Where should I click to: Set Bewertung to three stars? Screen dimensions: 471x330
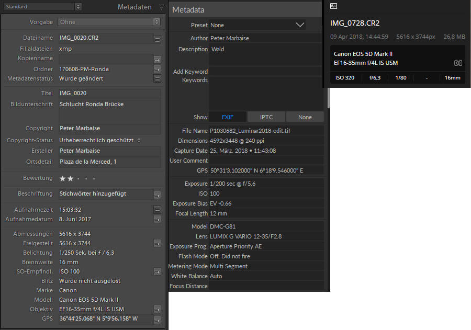[x=78, y=179]
